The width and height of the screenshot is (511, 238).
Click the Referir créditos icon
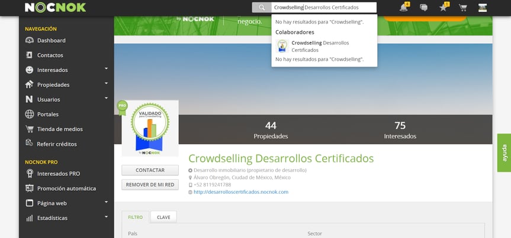[30, 143]
